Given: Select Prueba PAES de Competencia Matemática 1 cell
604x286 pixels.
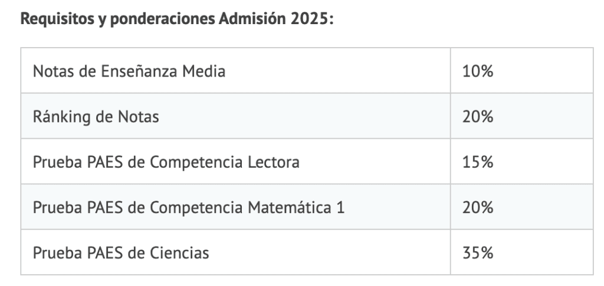Looking at the screenshot, I should pyautogui.click(x=235, y=207).
